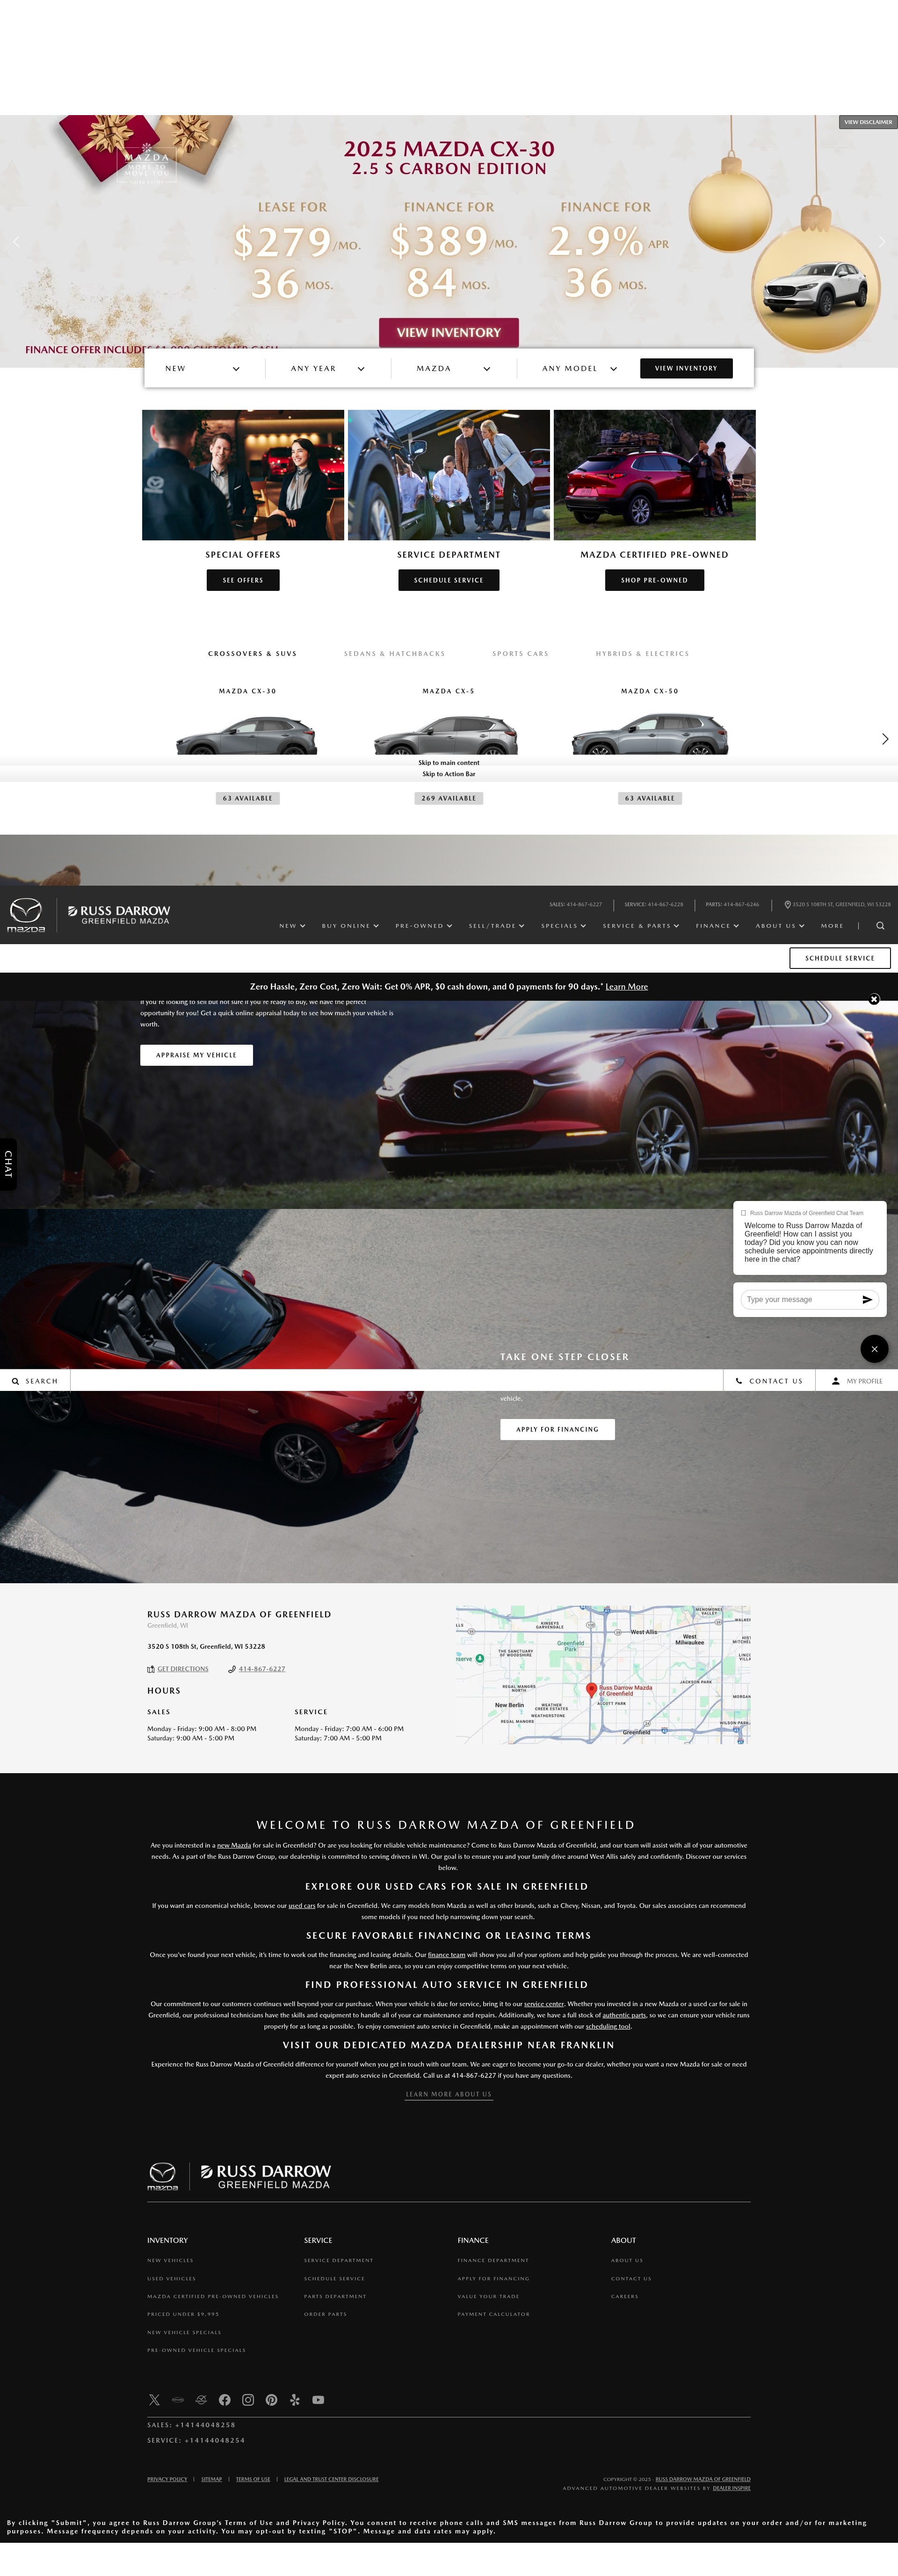Open the Learn More link in promo bar
The width and height of the screenshot is (898, 2576).
[627, 987]
